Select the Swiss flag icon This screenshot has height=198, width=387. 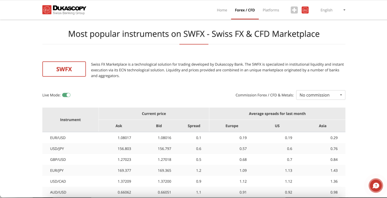(294, 10)
